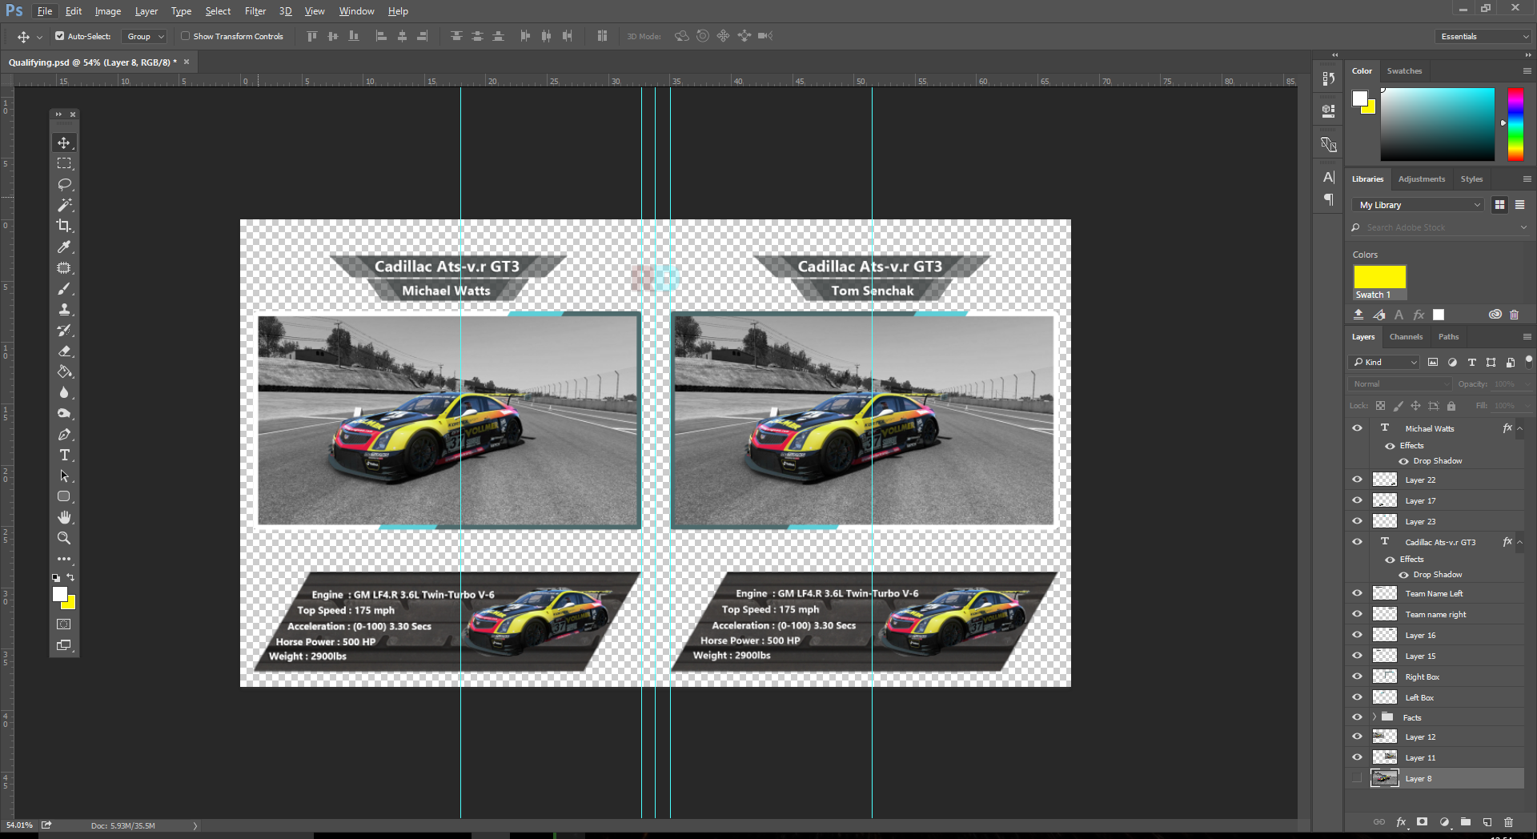Toggle Quick Mask mode
The height and width of the screenshot is (839, 1537).
coord(64,624)
